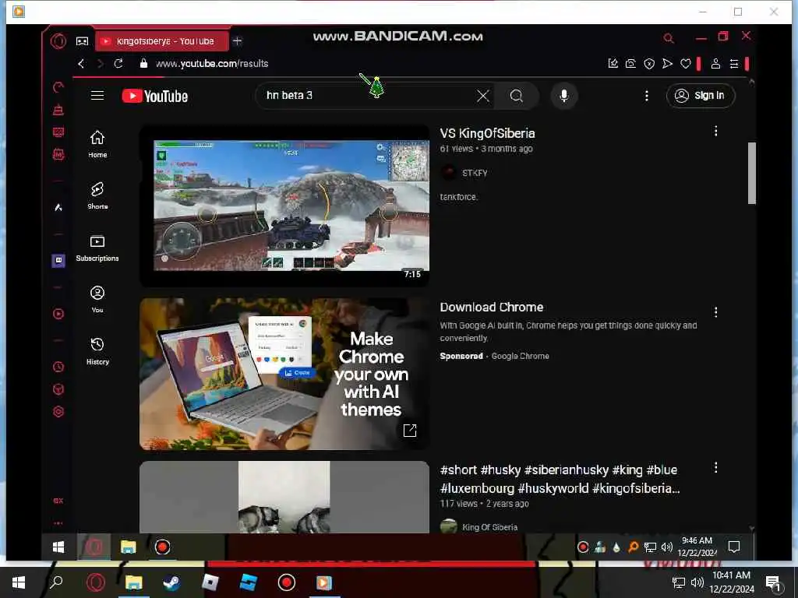Open the Twitch panel in Opera sidebar
This screenshot has height=598, width=798.
(58, 260)
